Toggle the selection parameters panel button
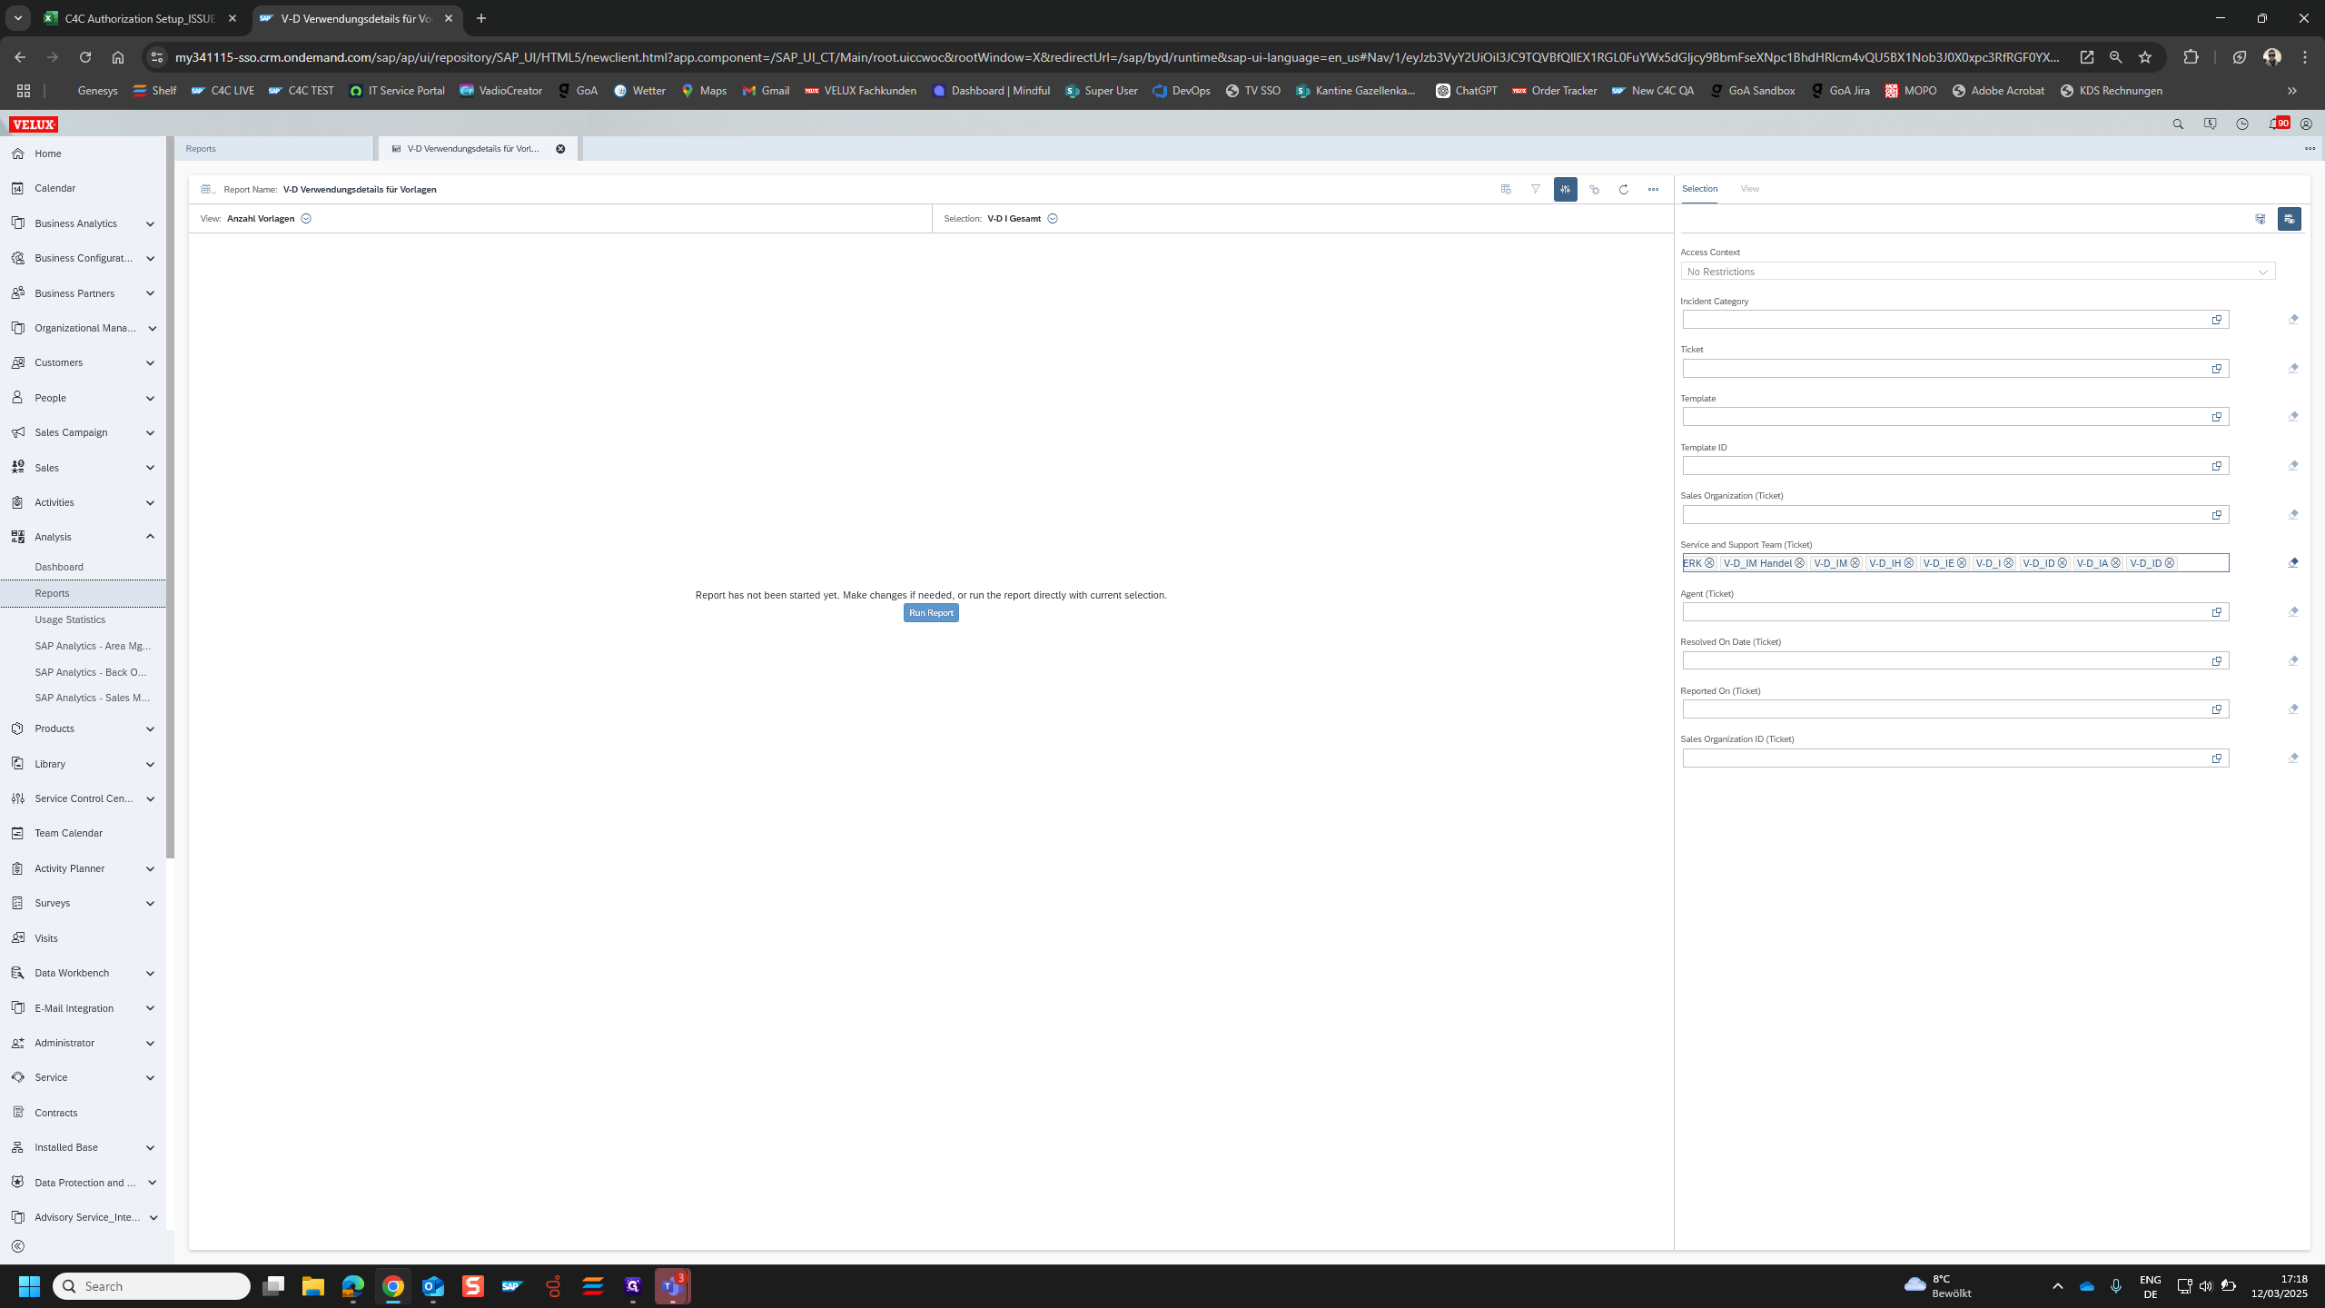 pyautogui.click(x=1565, y=189)
